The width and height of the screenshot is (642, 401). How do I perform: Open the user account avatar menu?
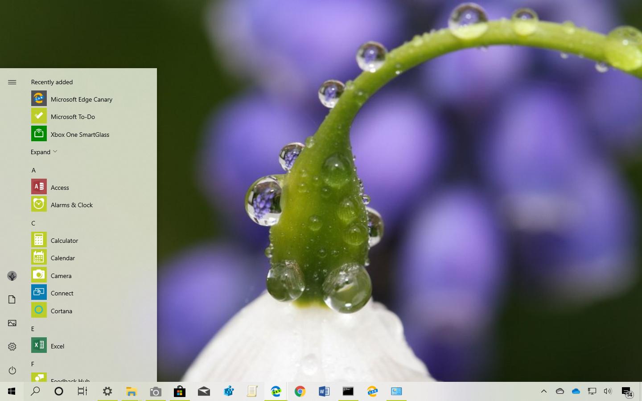click(12, 276)
